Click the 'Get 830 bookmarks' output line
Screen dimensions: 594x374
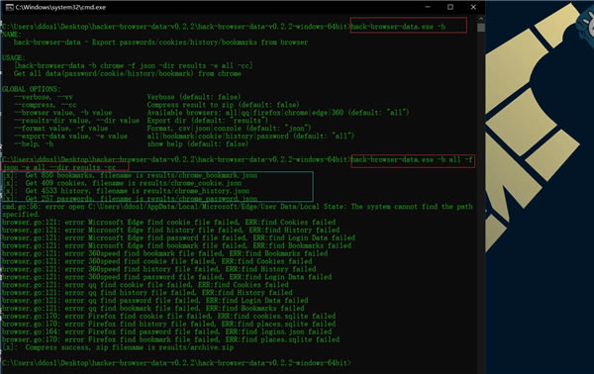(x=130, y=175)
